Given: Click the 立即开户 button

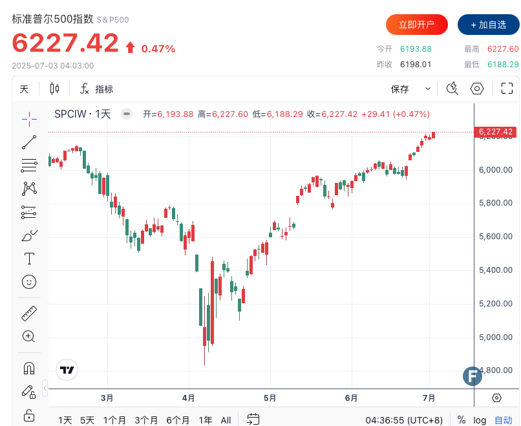Looking at the screenshot, I should tap(416, 25).
